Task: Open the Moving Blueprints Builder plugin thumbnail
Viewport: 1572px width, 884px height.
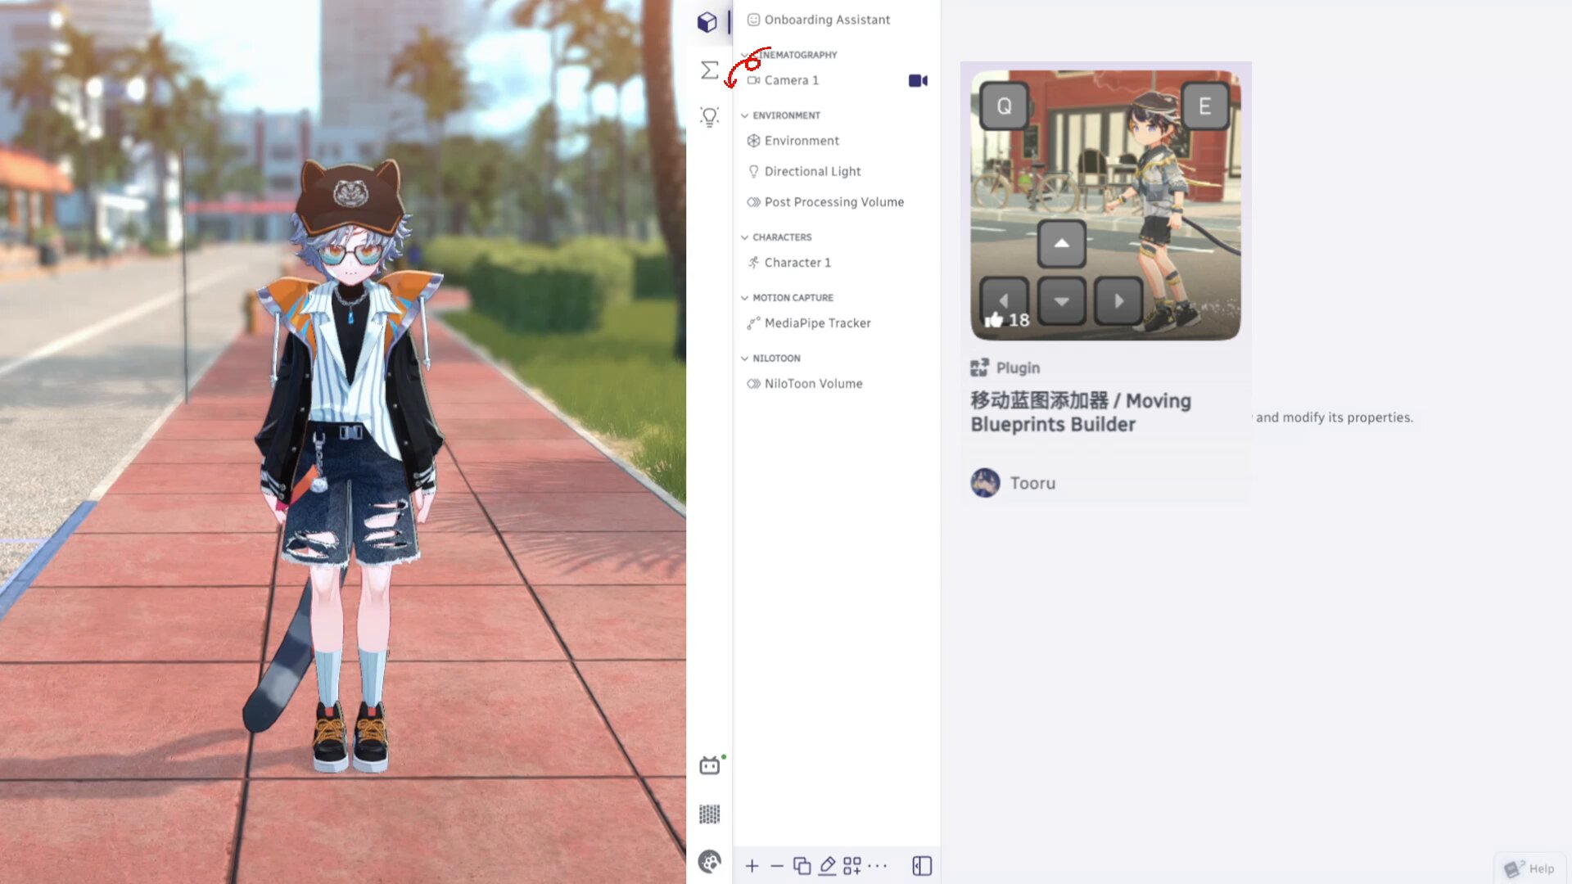Action: click(x=1105, y=205)
